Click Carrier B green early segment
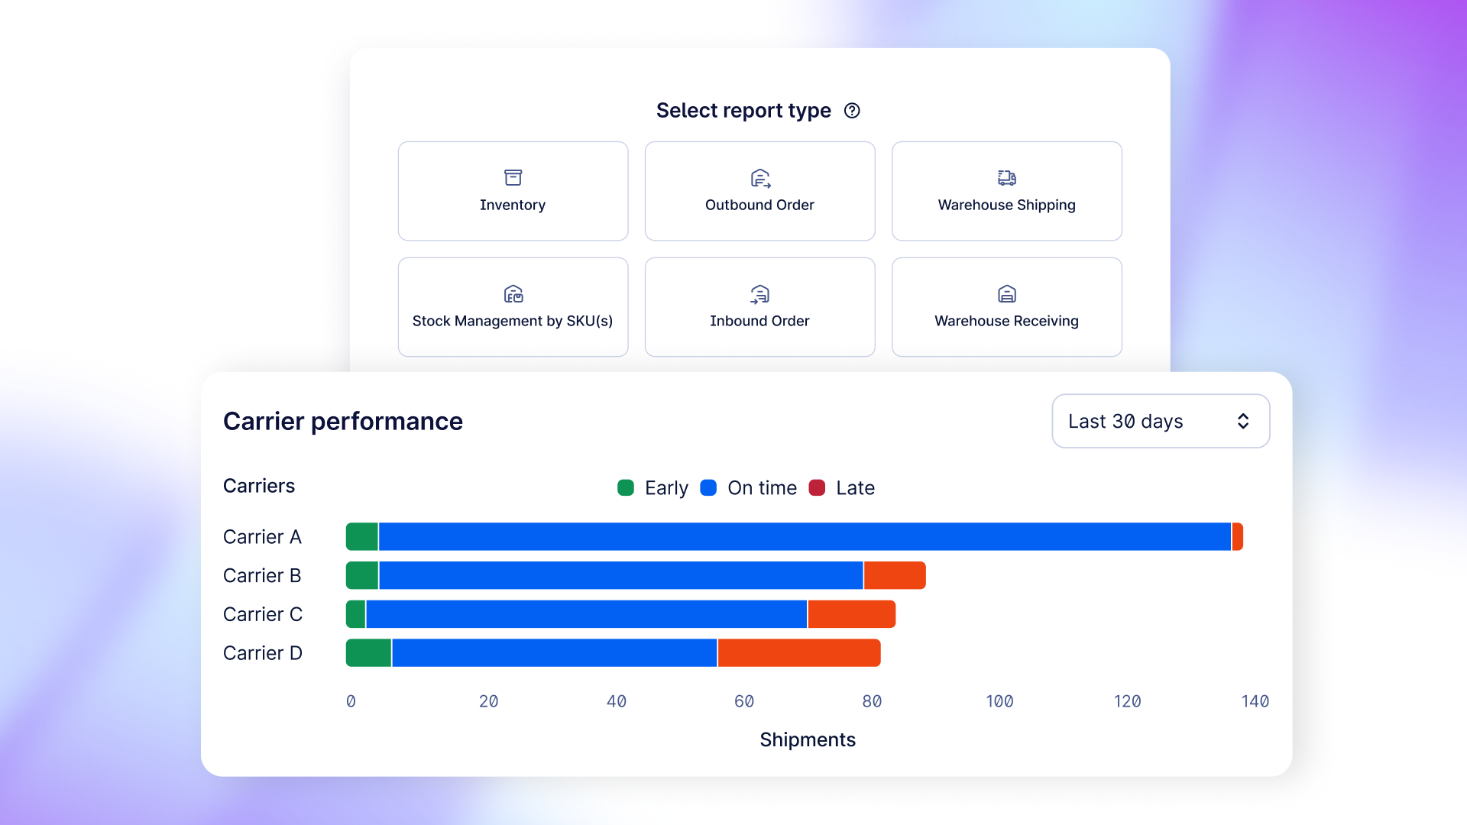The image size is (1467, 825). 362,575
